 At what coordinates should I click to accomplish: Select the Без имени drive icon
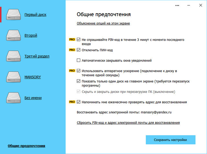coord(14,98)
